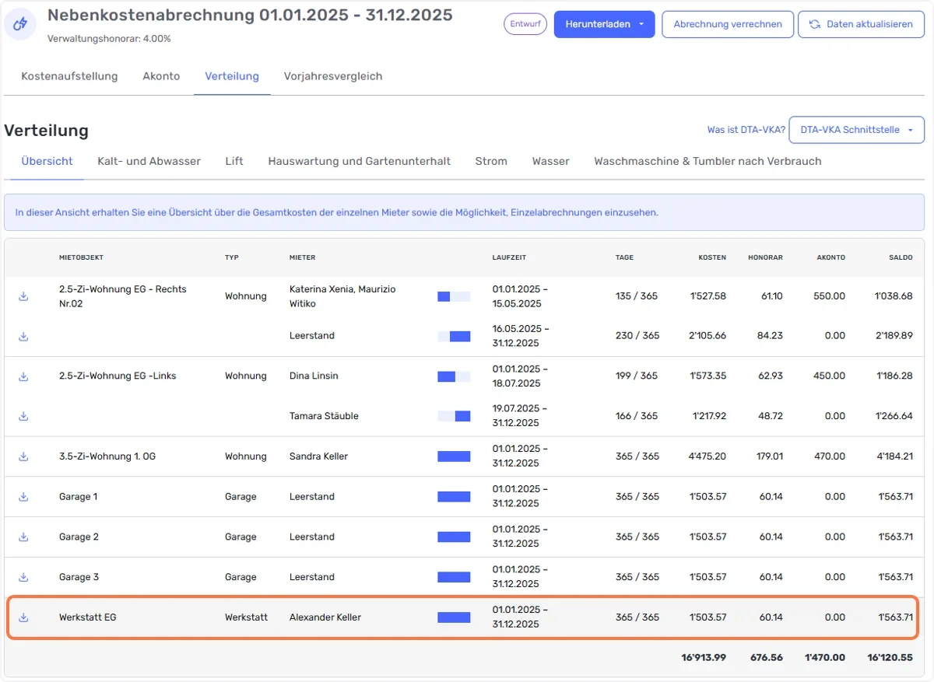The image size is (934, 682).
Task: Click the 'Verwaltungshonorar: 4.00%' text
Action: click(109, 39)
